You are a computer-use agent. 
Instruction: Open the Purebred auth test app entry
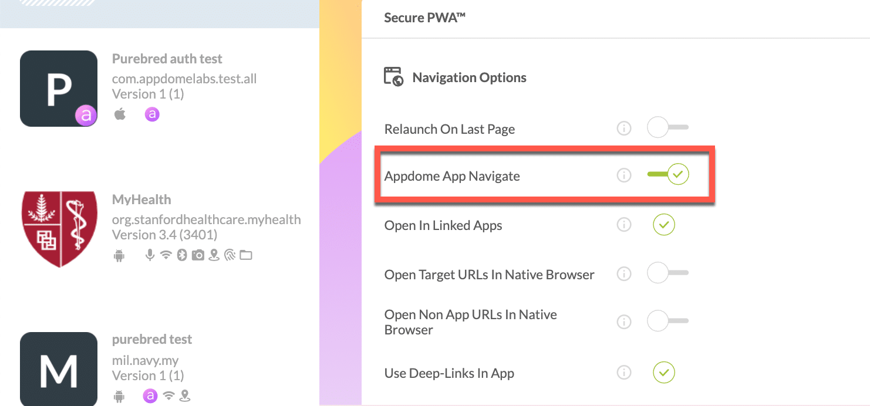[167, 58]
